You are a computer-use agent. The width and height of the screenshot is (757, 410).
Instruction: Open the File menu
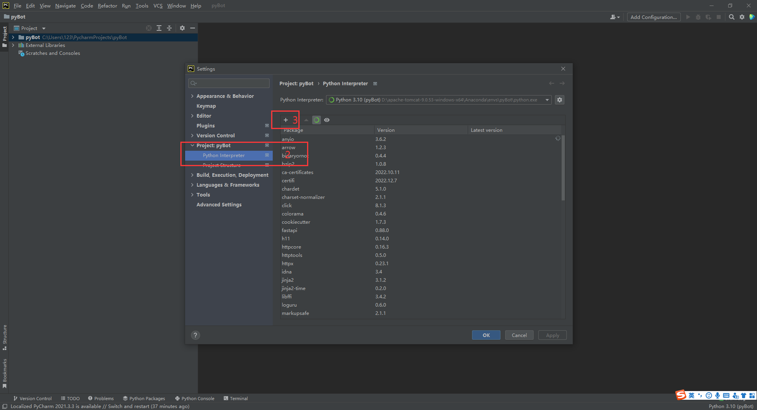(x=17, y=6)
